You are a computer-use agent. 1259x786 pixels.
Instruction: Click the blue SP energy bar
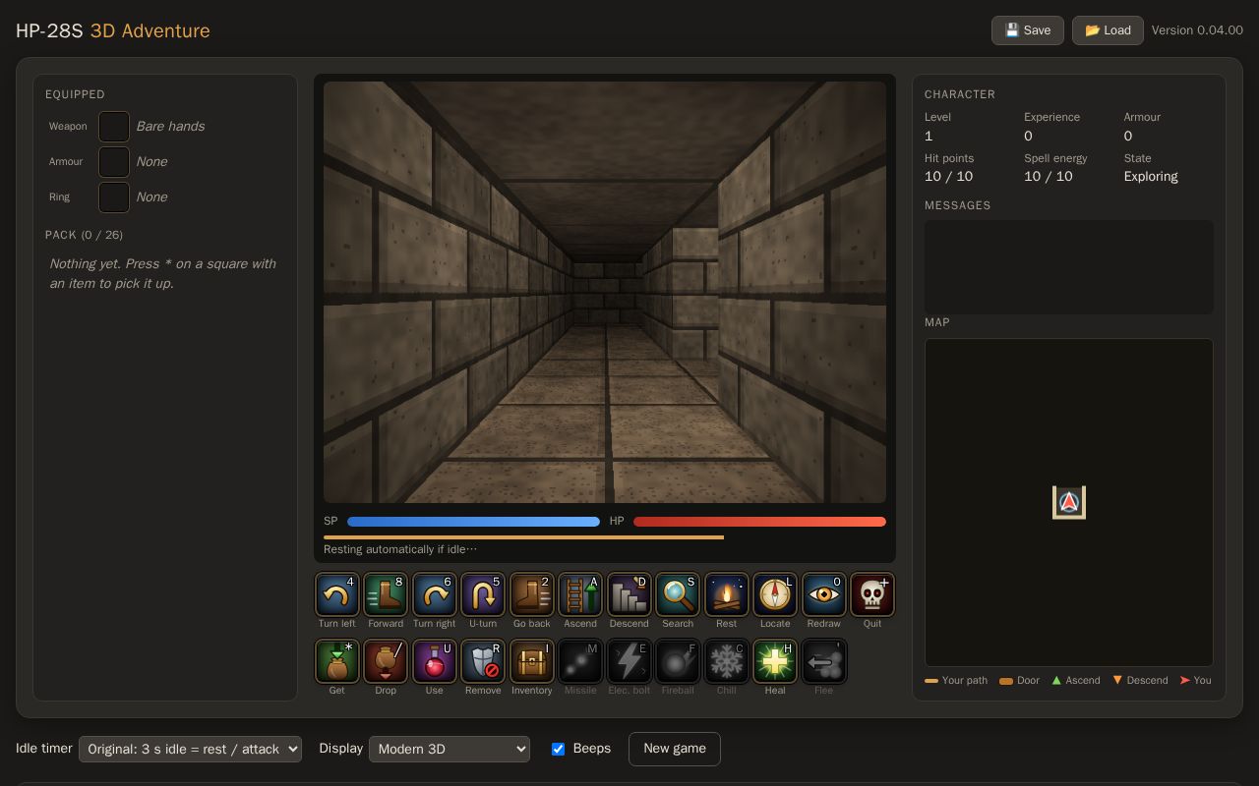tap(473, 522)
